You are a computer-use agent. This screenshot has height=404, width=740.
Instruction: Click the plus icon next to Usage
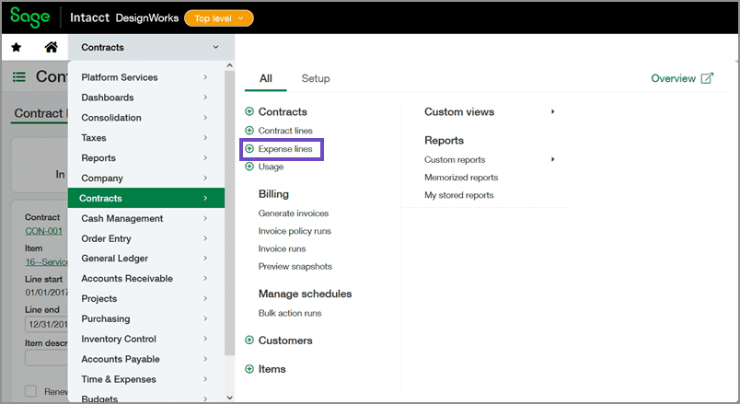tap(249, 167)
